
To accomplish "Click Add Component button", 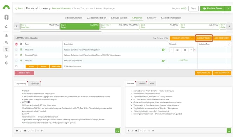I will (222, 38).
